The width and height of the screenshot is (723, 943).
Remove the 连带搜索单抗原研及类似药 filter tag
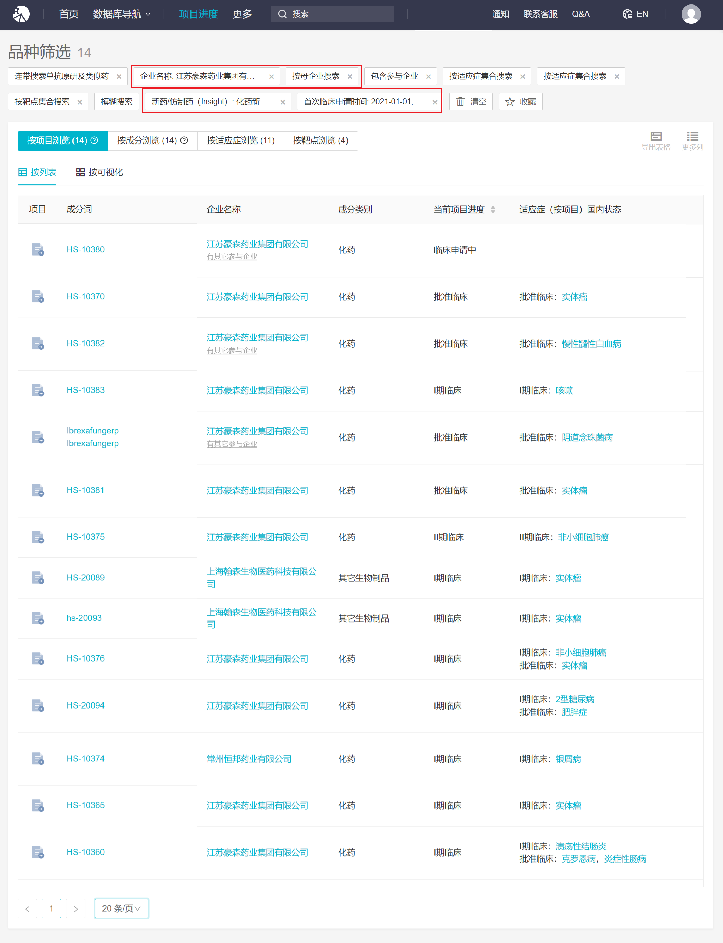click(x=119, y=77)
